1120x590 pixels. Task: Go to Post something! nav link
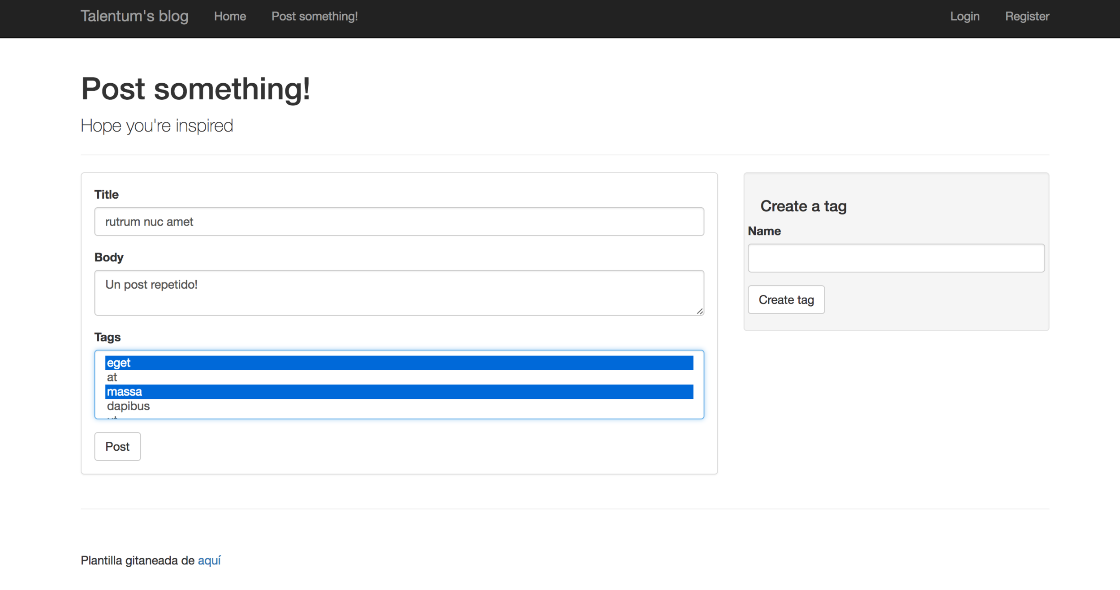pos(314,17)
